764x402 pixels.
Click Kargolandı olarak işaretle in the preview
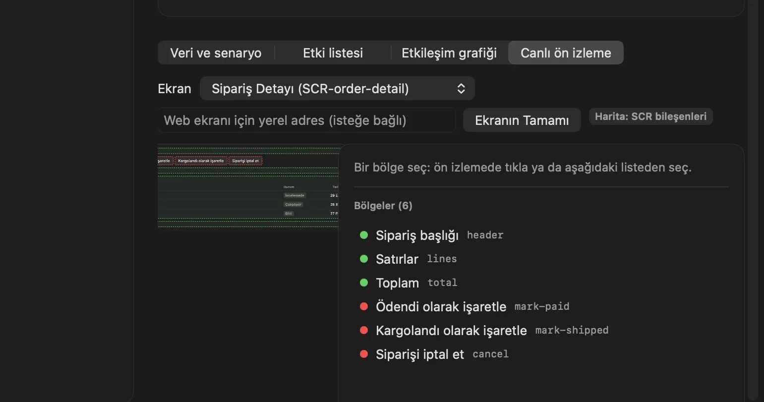coord(201,161)
